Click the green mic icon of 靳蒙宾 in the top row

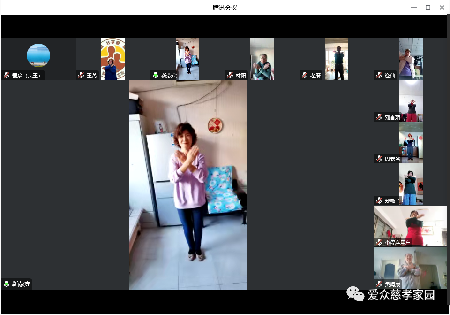point(156,75)
